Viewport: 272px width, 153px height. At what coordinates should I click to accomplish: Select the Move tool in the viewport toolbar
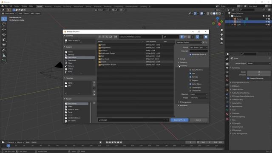4,29
